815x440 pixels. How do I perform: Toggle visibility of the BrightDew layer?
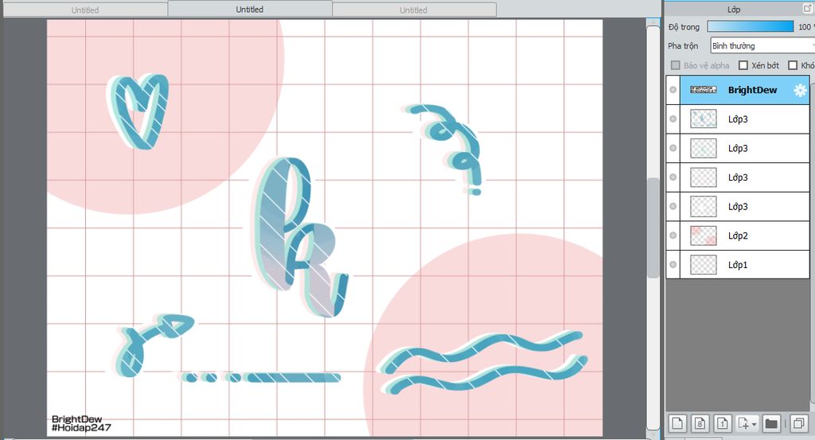(673, 90)
